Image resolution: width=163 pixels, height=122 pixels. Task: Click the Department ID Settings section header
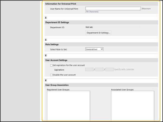57,22
